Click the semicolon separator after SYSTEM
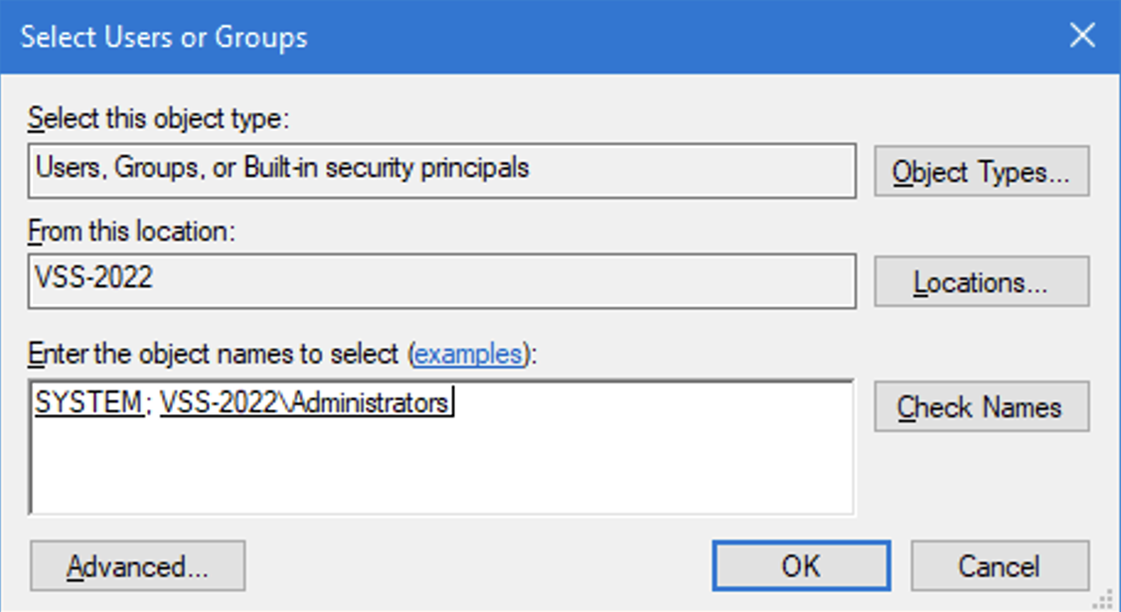 pyautogui.click(x=148, y=404)
